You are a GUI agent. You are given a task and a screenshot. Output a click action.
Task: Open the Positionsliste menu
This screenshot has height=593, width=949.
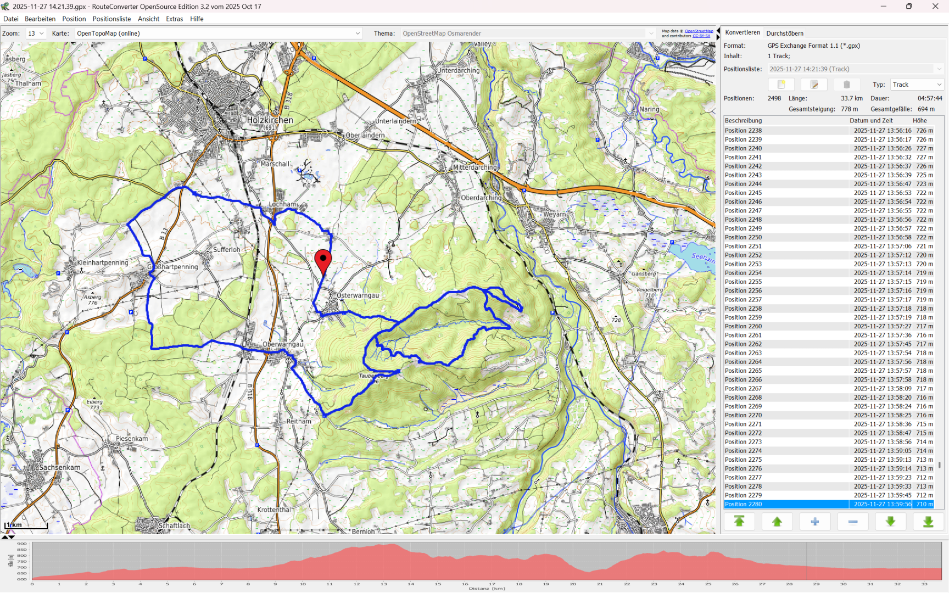pos(111,19)
